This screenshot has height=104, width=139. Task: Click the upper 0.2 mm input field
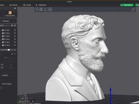(x=6, y=65)
